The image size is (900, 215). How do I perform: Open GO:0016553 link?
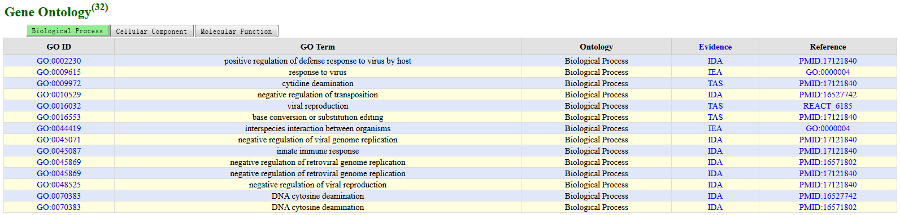tap(59, 117)
